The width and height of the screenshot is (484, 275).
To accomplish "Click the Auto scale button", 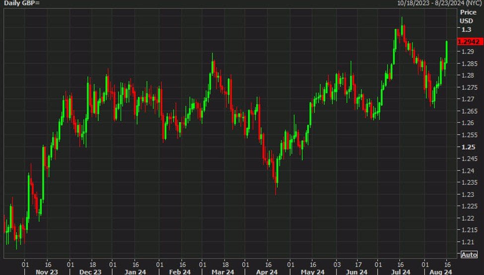I will [469, 255].
